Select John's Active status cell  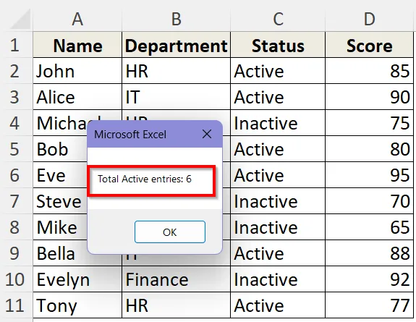pyautogui.click(x=278, y=71)
